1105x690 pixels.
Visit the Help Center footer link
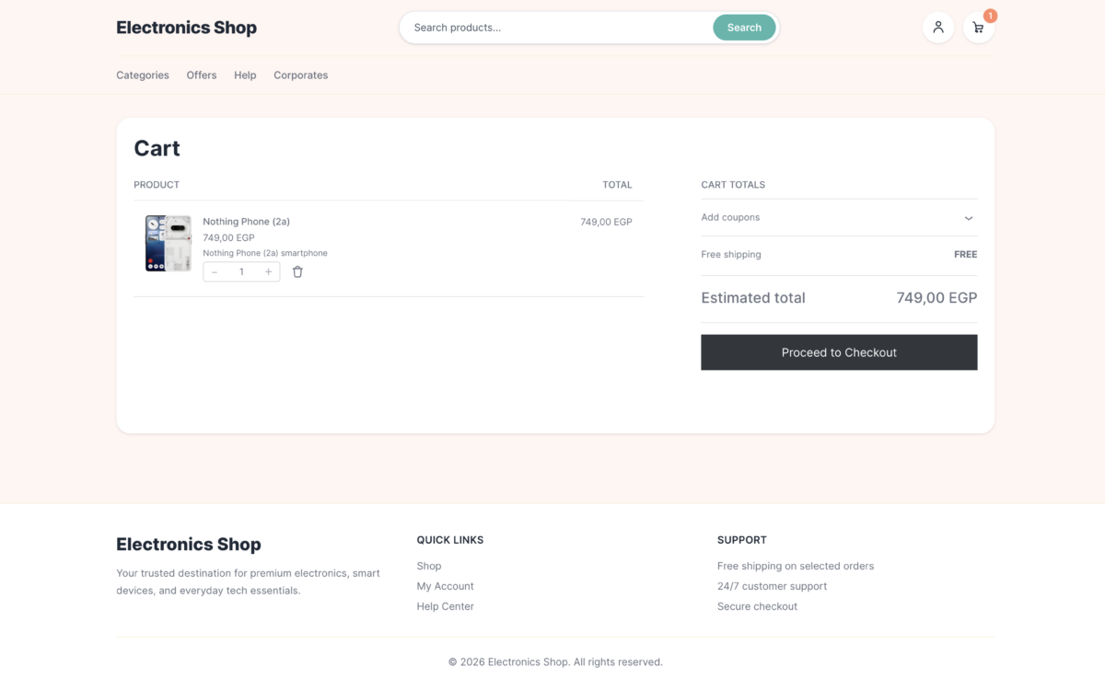click(x=445, y=606)
